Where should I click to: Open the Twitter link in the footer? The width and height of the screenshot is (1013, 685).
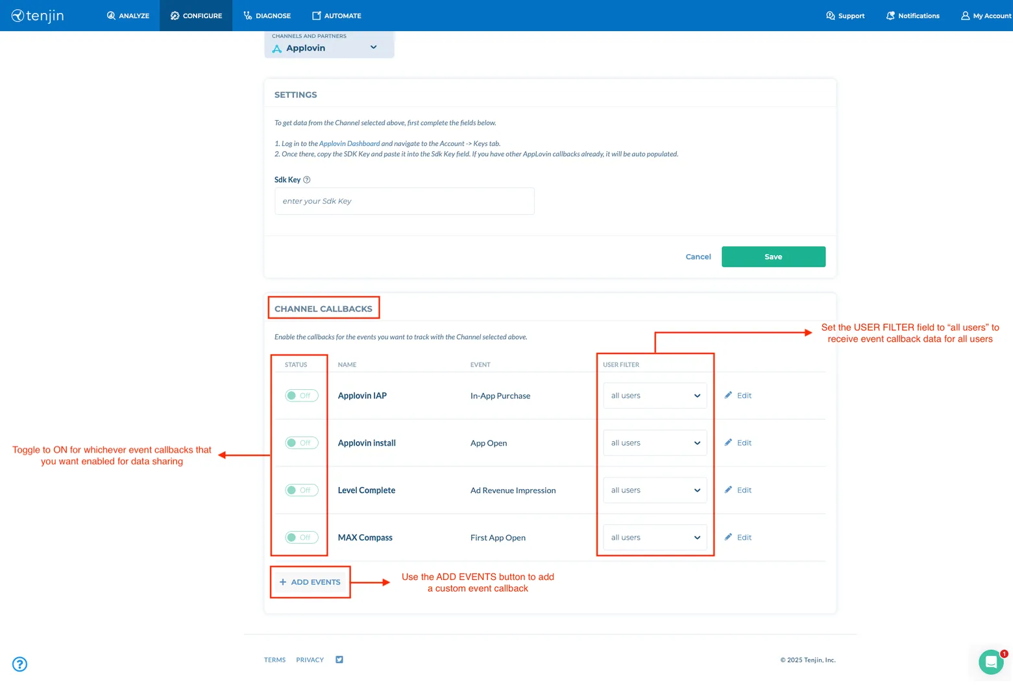pos(339,659)
